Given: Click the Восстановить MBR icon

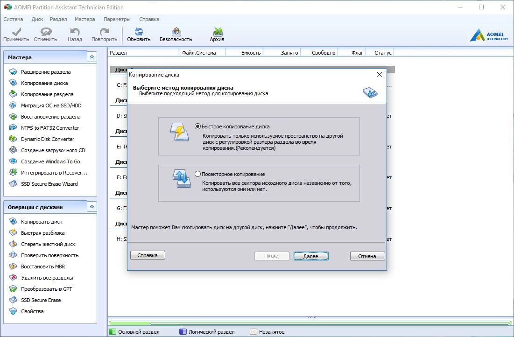Looking at the screenshot, I should pyautogui.click(x=13, y=266).
